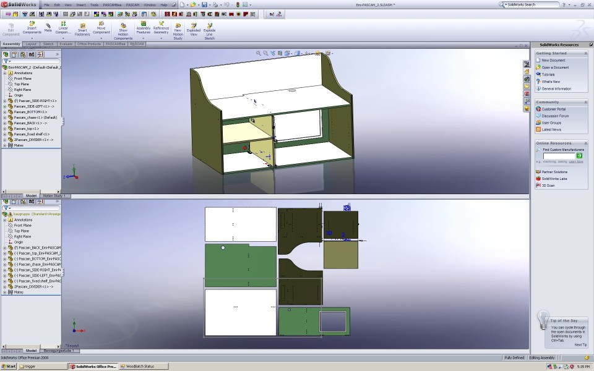
Task: Click the Find Custom Manufacturers input field
Action: (x=559, y=155)
